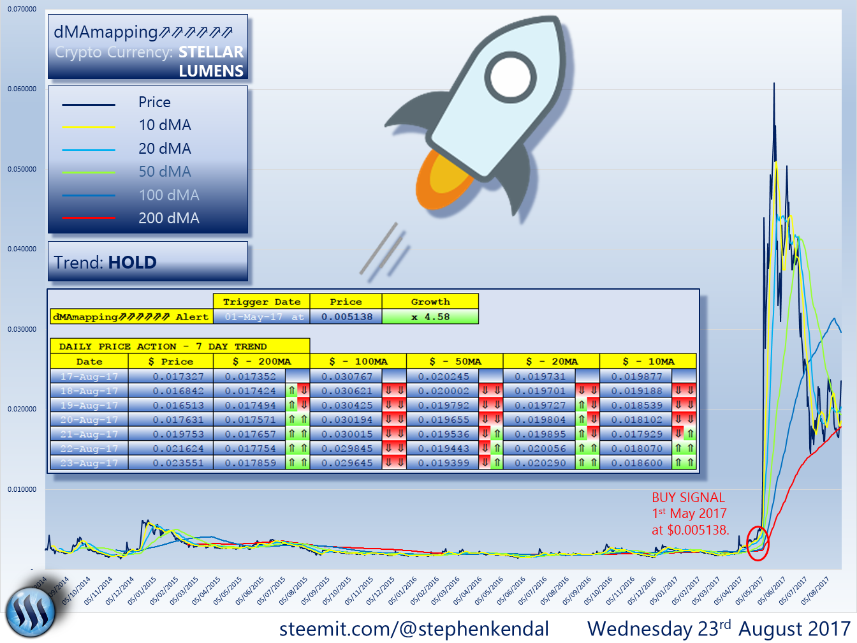Click the green up arrows beside 0.018600
This screenshot has width=857, height=643.
click(684, 463)
